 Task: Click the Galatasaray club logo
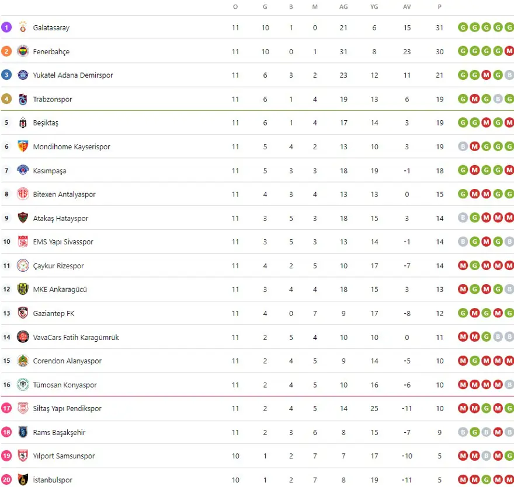(x=23, y=27)
